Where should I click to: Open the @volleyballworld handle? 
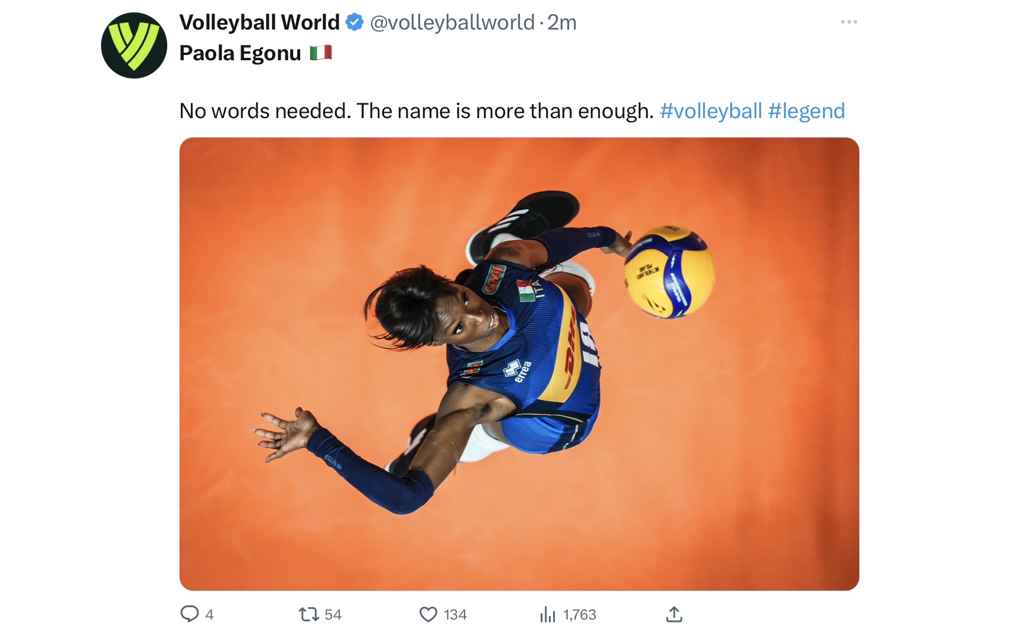click(452, 22)
